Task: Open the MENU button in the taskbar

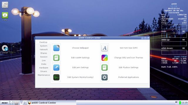Action: (5, 103)
